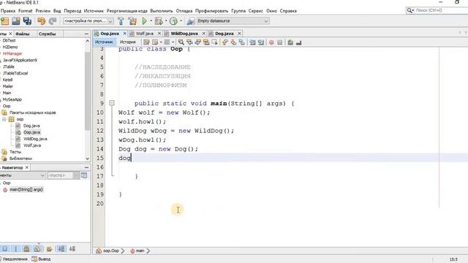Collapse the oop package tree node
The image size is (468, 263).
[x=4, y=119]
